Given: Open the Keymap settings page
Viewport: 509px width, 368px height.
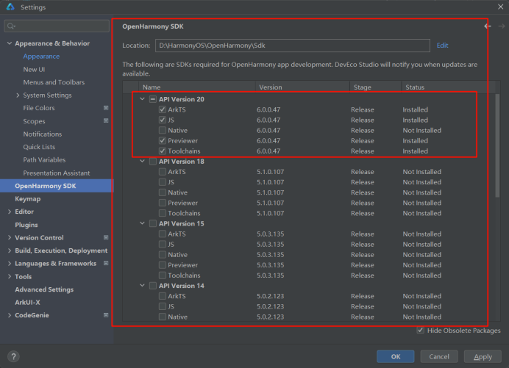Looking at the screenshot, I should tap(28, 199).
